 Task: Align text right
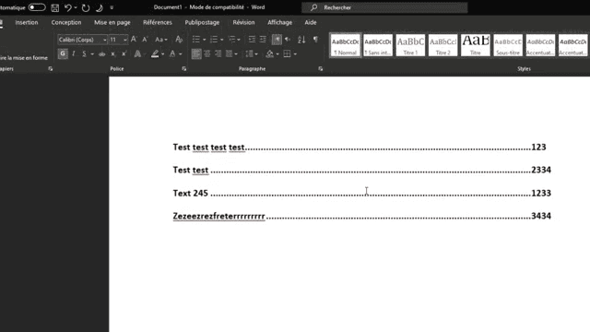(x=218, y=53)
